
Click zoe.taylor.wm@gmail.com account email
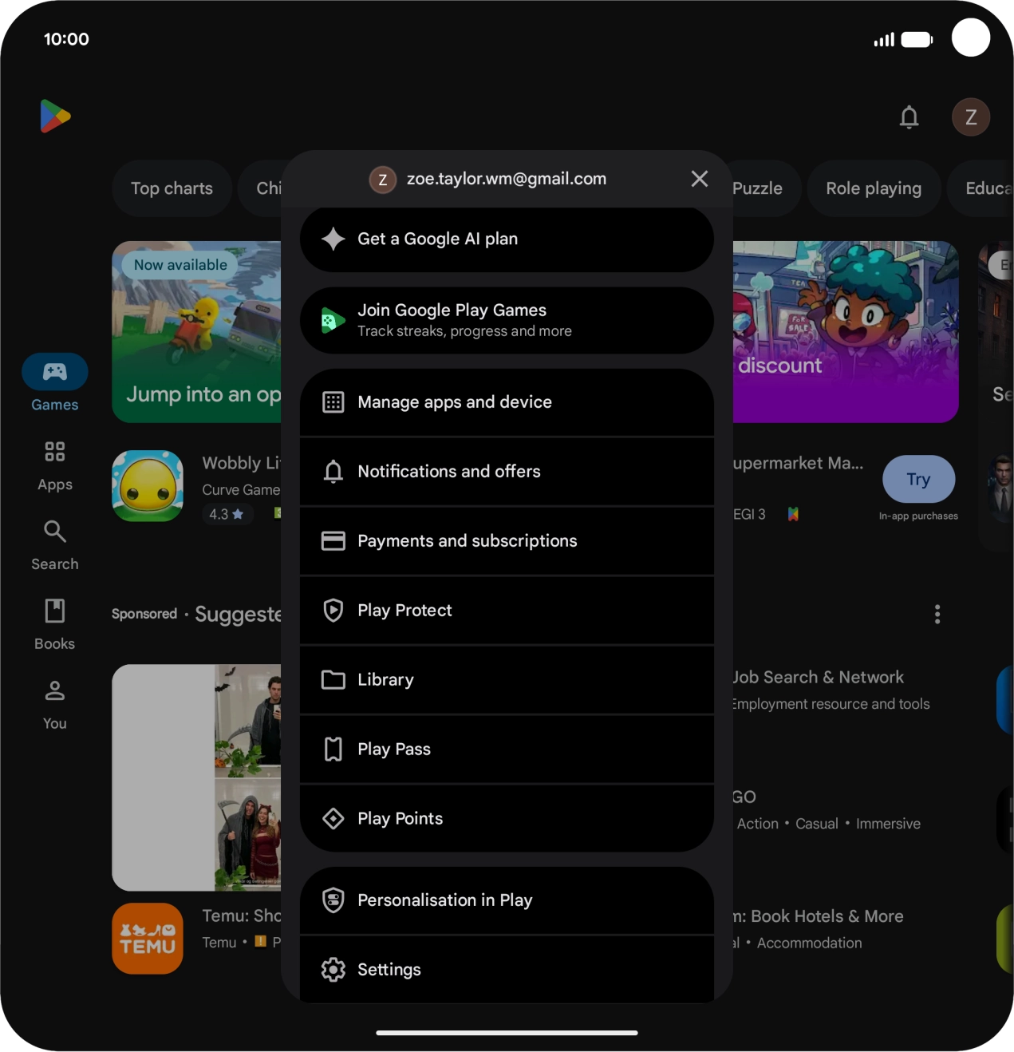coord(507,179)
